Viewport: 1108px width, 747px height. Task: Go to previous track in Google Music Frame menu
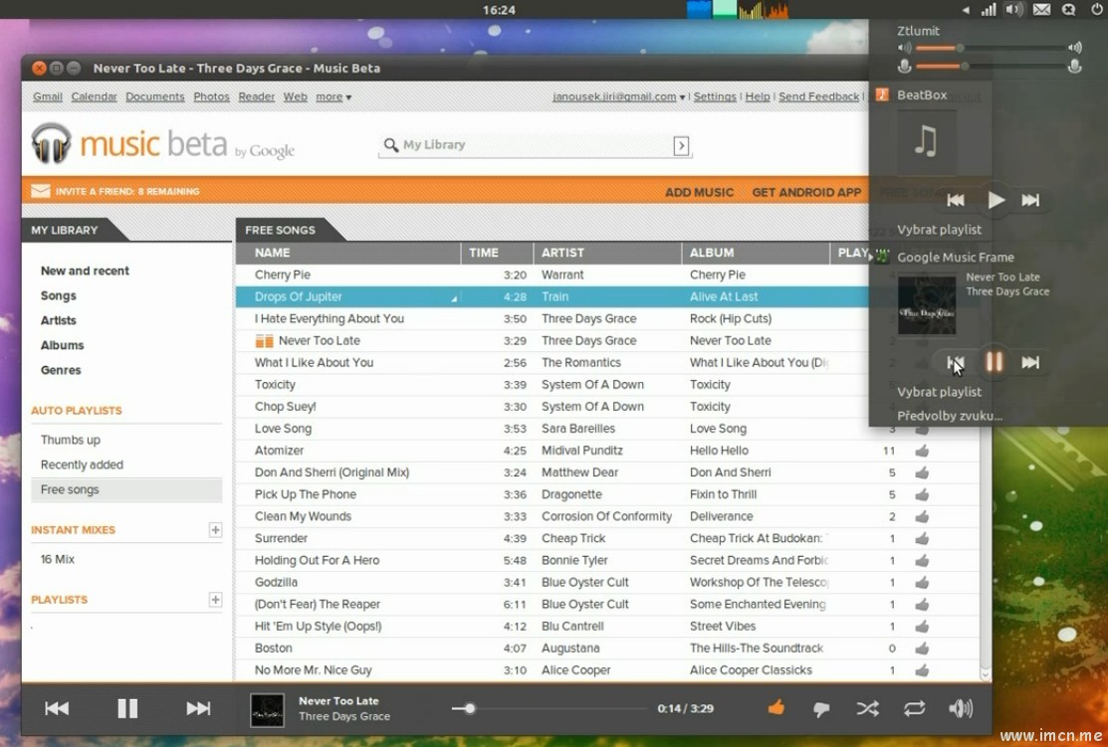tap(956, 363)
